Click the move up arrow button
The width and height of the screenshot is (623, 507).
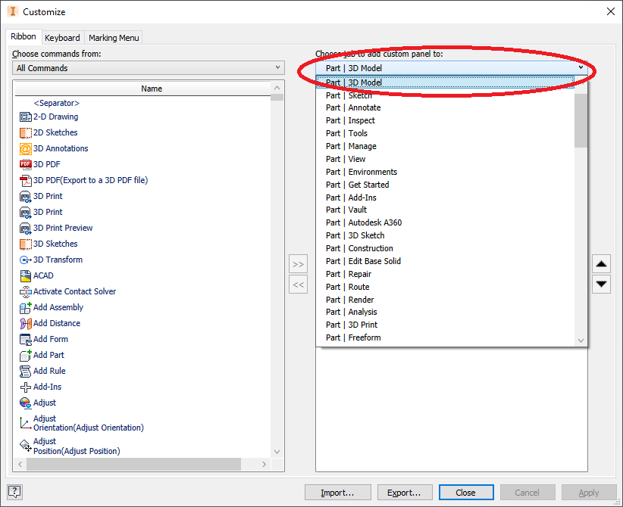[x=601, y=264]
